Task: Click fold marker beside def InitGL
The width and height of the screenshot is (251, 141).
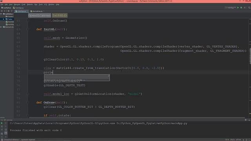Action: click(x=27, y=29)
